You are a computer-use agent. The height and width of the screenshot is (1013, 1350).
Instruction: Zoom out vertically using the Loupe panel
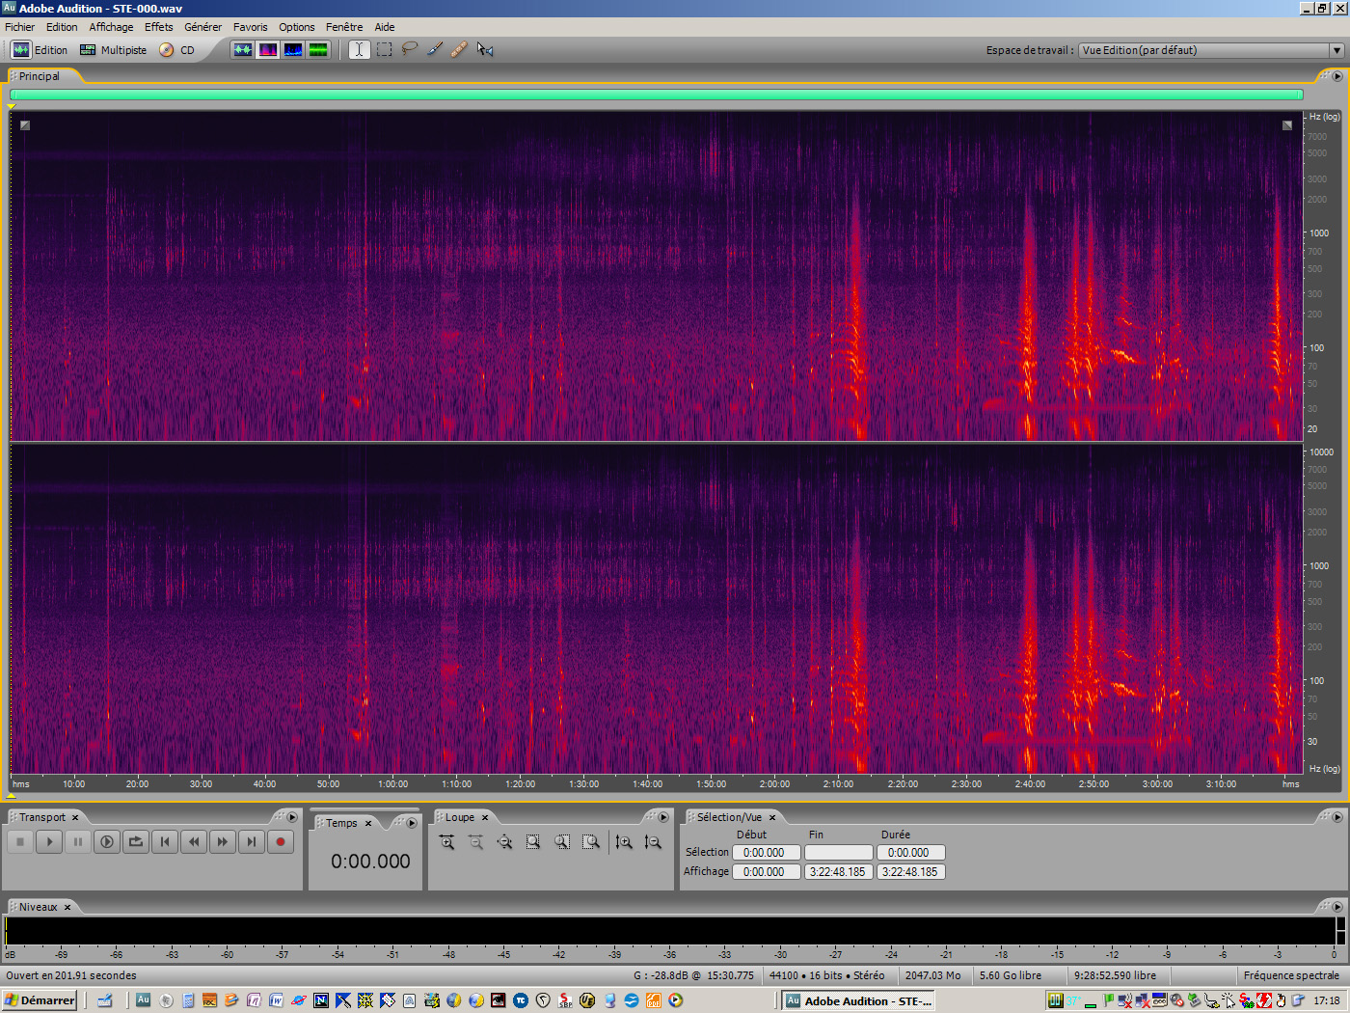pos(653,841)
